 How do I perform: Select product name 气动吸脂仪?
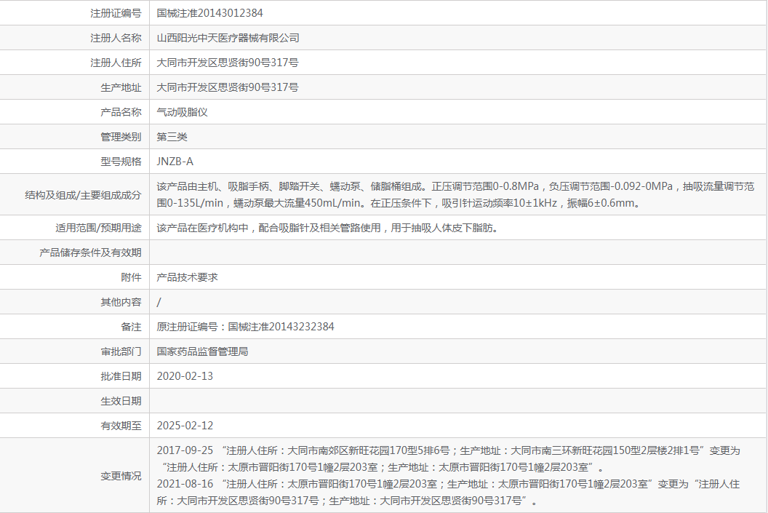click(x=183, y=112)
